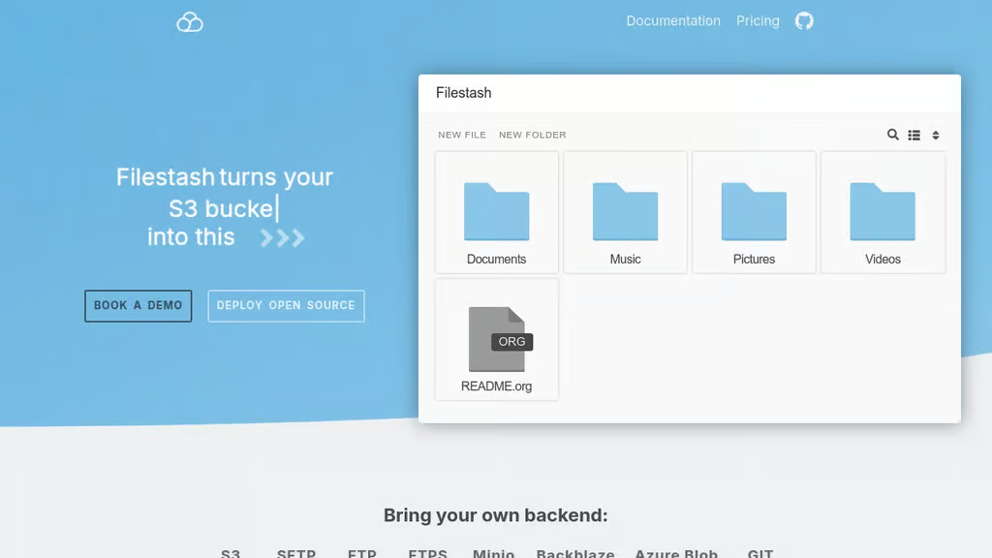
Task: Go to the Documentation page
Action: [x=673, y=21]
